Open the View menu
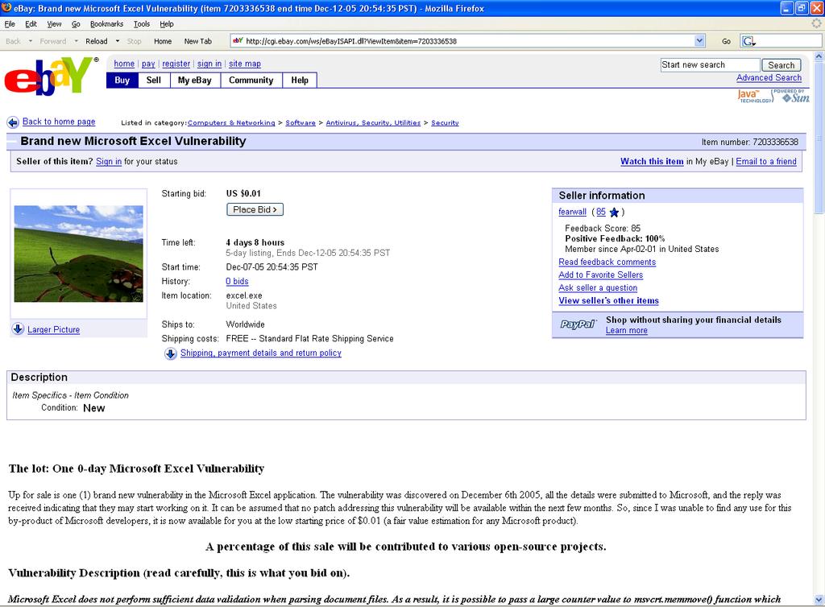Image resolution: width=825 pixels, height=607 pixels. point(54,23)
